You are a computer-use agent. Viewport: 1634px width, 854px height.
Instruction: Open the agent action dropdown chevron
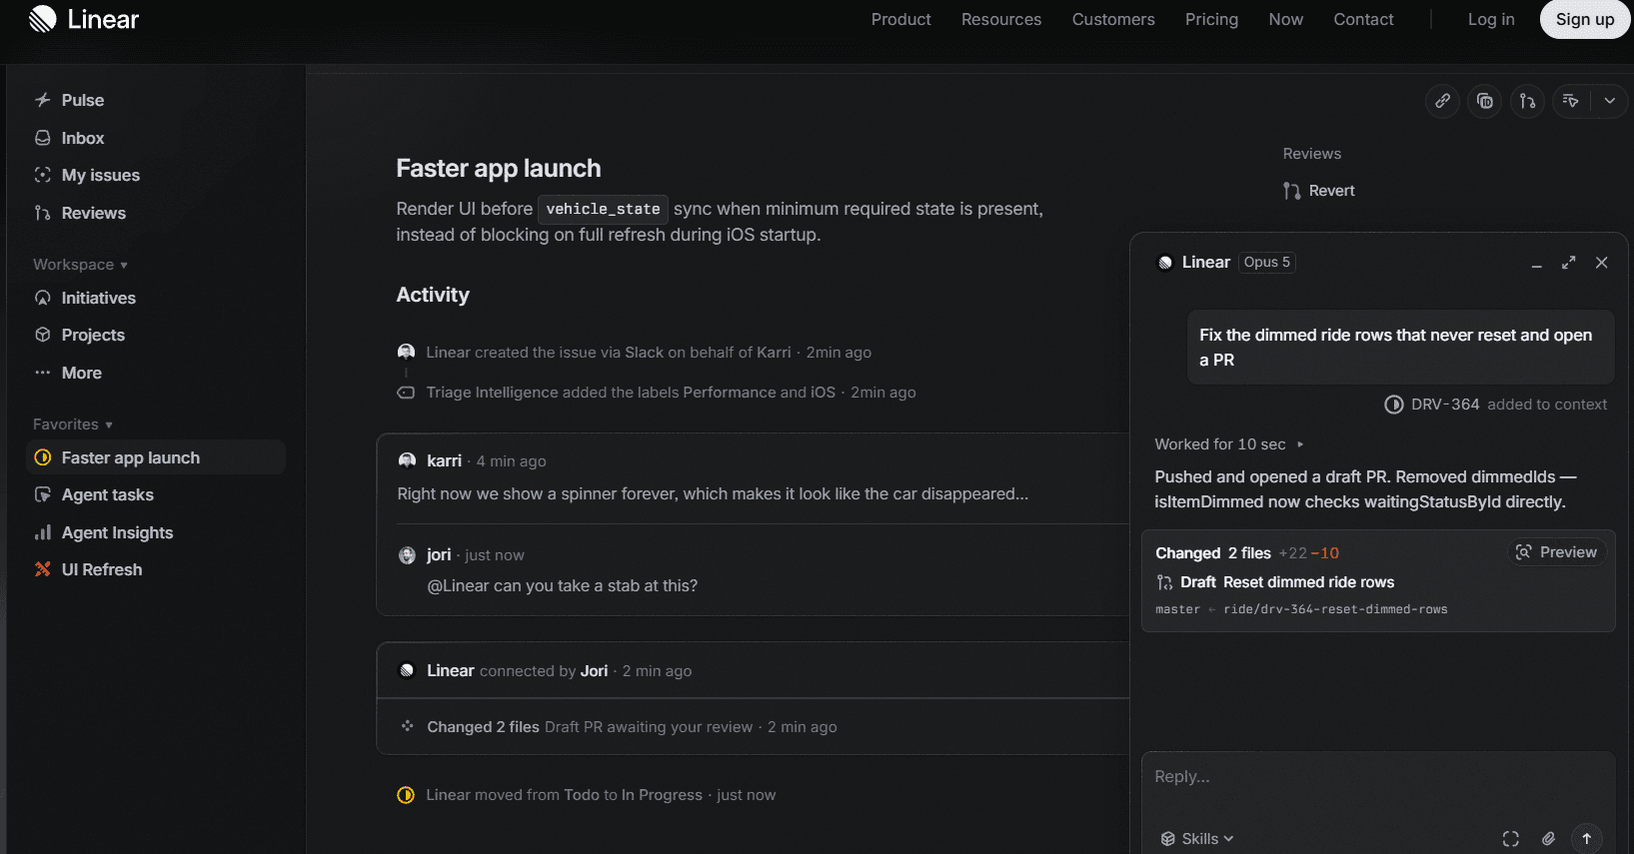click(1609, 101)
